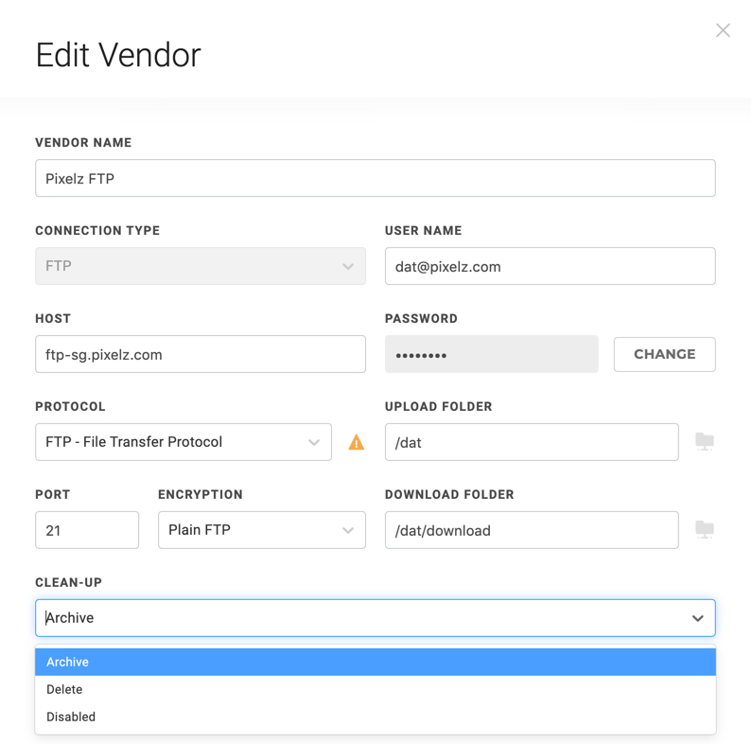Choose Delete in the clean-up list

point(375,689)
